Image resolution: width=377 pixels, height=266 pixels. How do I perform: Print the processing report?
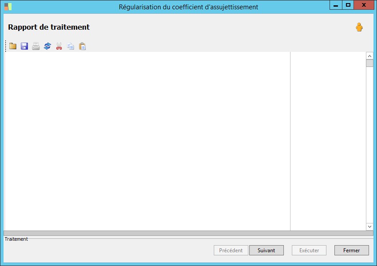pyautogui.click(x=36, y=46)
